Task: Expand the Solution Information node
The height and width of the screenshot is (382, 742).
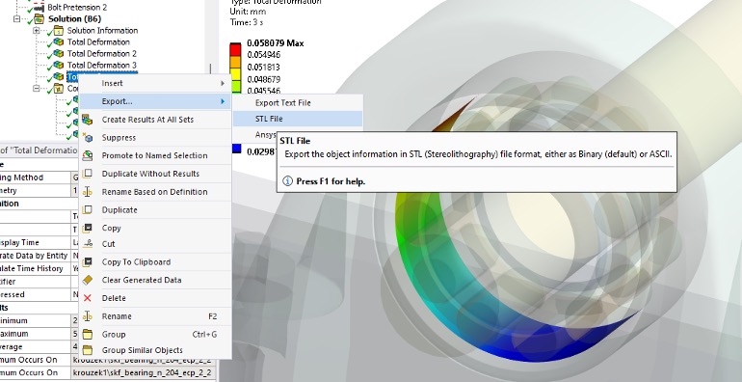Action: pyautogui.click(x=36, y=31)
